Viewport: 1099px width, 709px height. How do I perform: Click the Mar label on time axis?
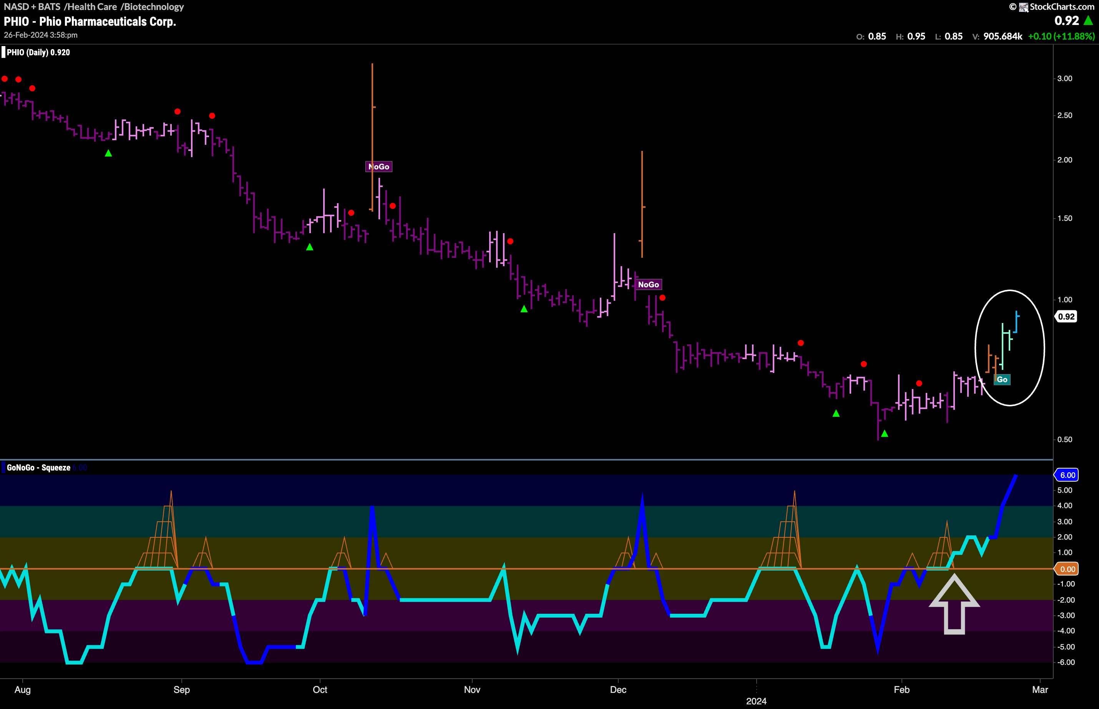(x=1040, y=690)
